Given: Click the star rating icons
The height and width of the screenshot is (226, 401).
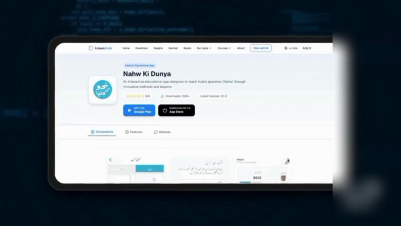Looking at the screenshot, I should pyautogui.click(x=135, y=96).
